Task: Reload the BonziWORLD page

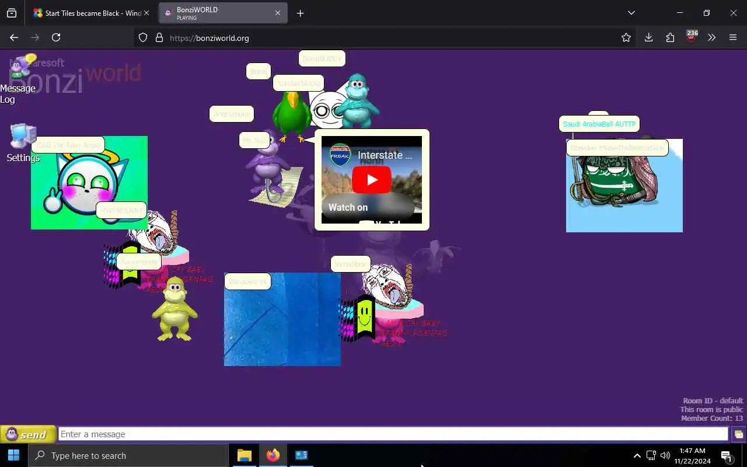Action: (x=56, y=37)
